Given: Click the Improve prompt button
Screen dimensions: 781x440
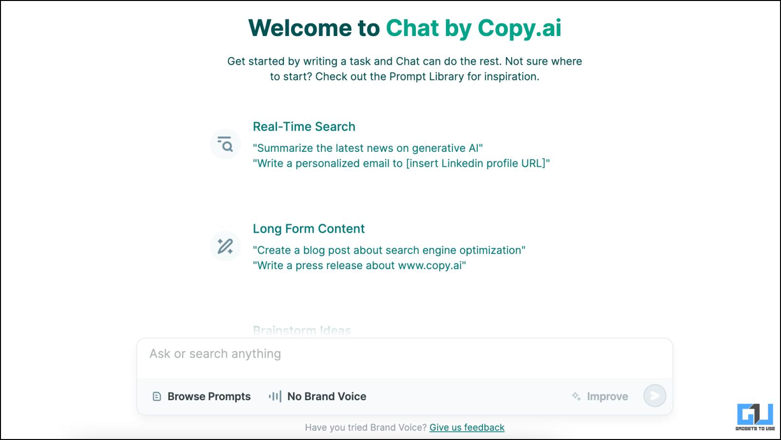Looking at the screenshot, I should pyautogui.click(x=600, y=396).
